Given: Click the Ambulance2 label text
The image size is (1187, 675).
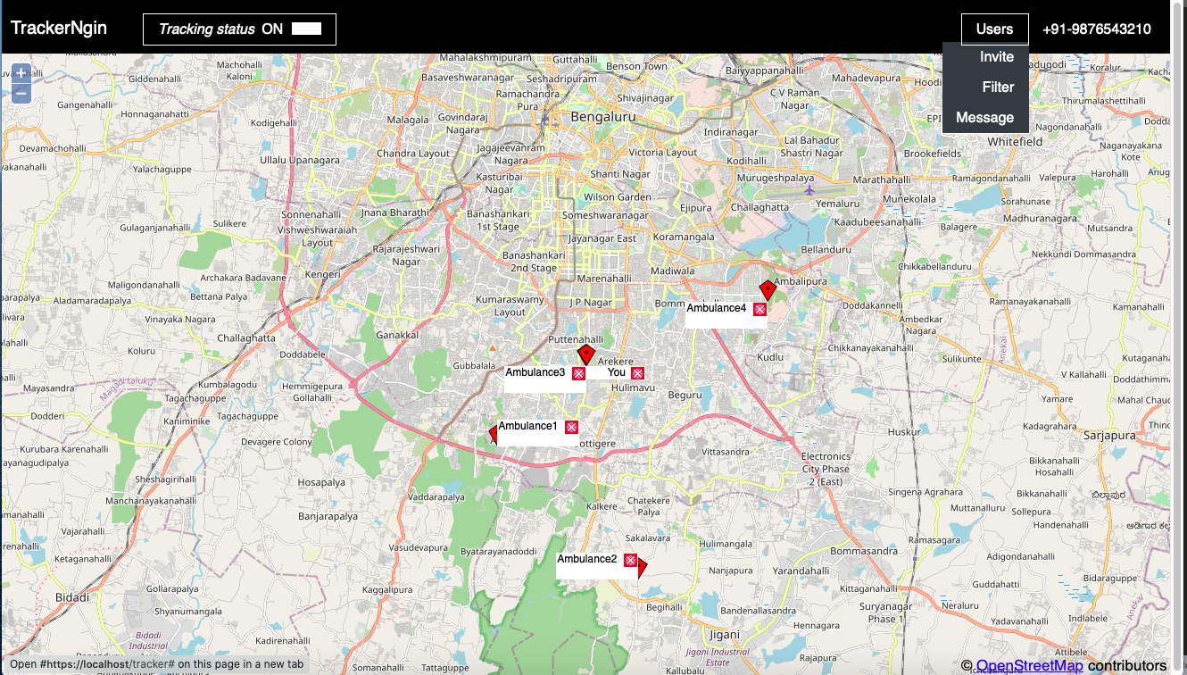Looking at the screenshot, I should (587, 559).
